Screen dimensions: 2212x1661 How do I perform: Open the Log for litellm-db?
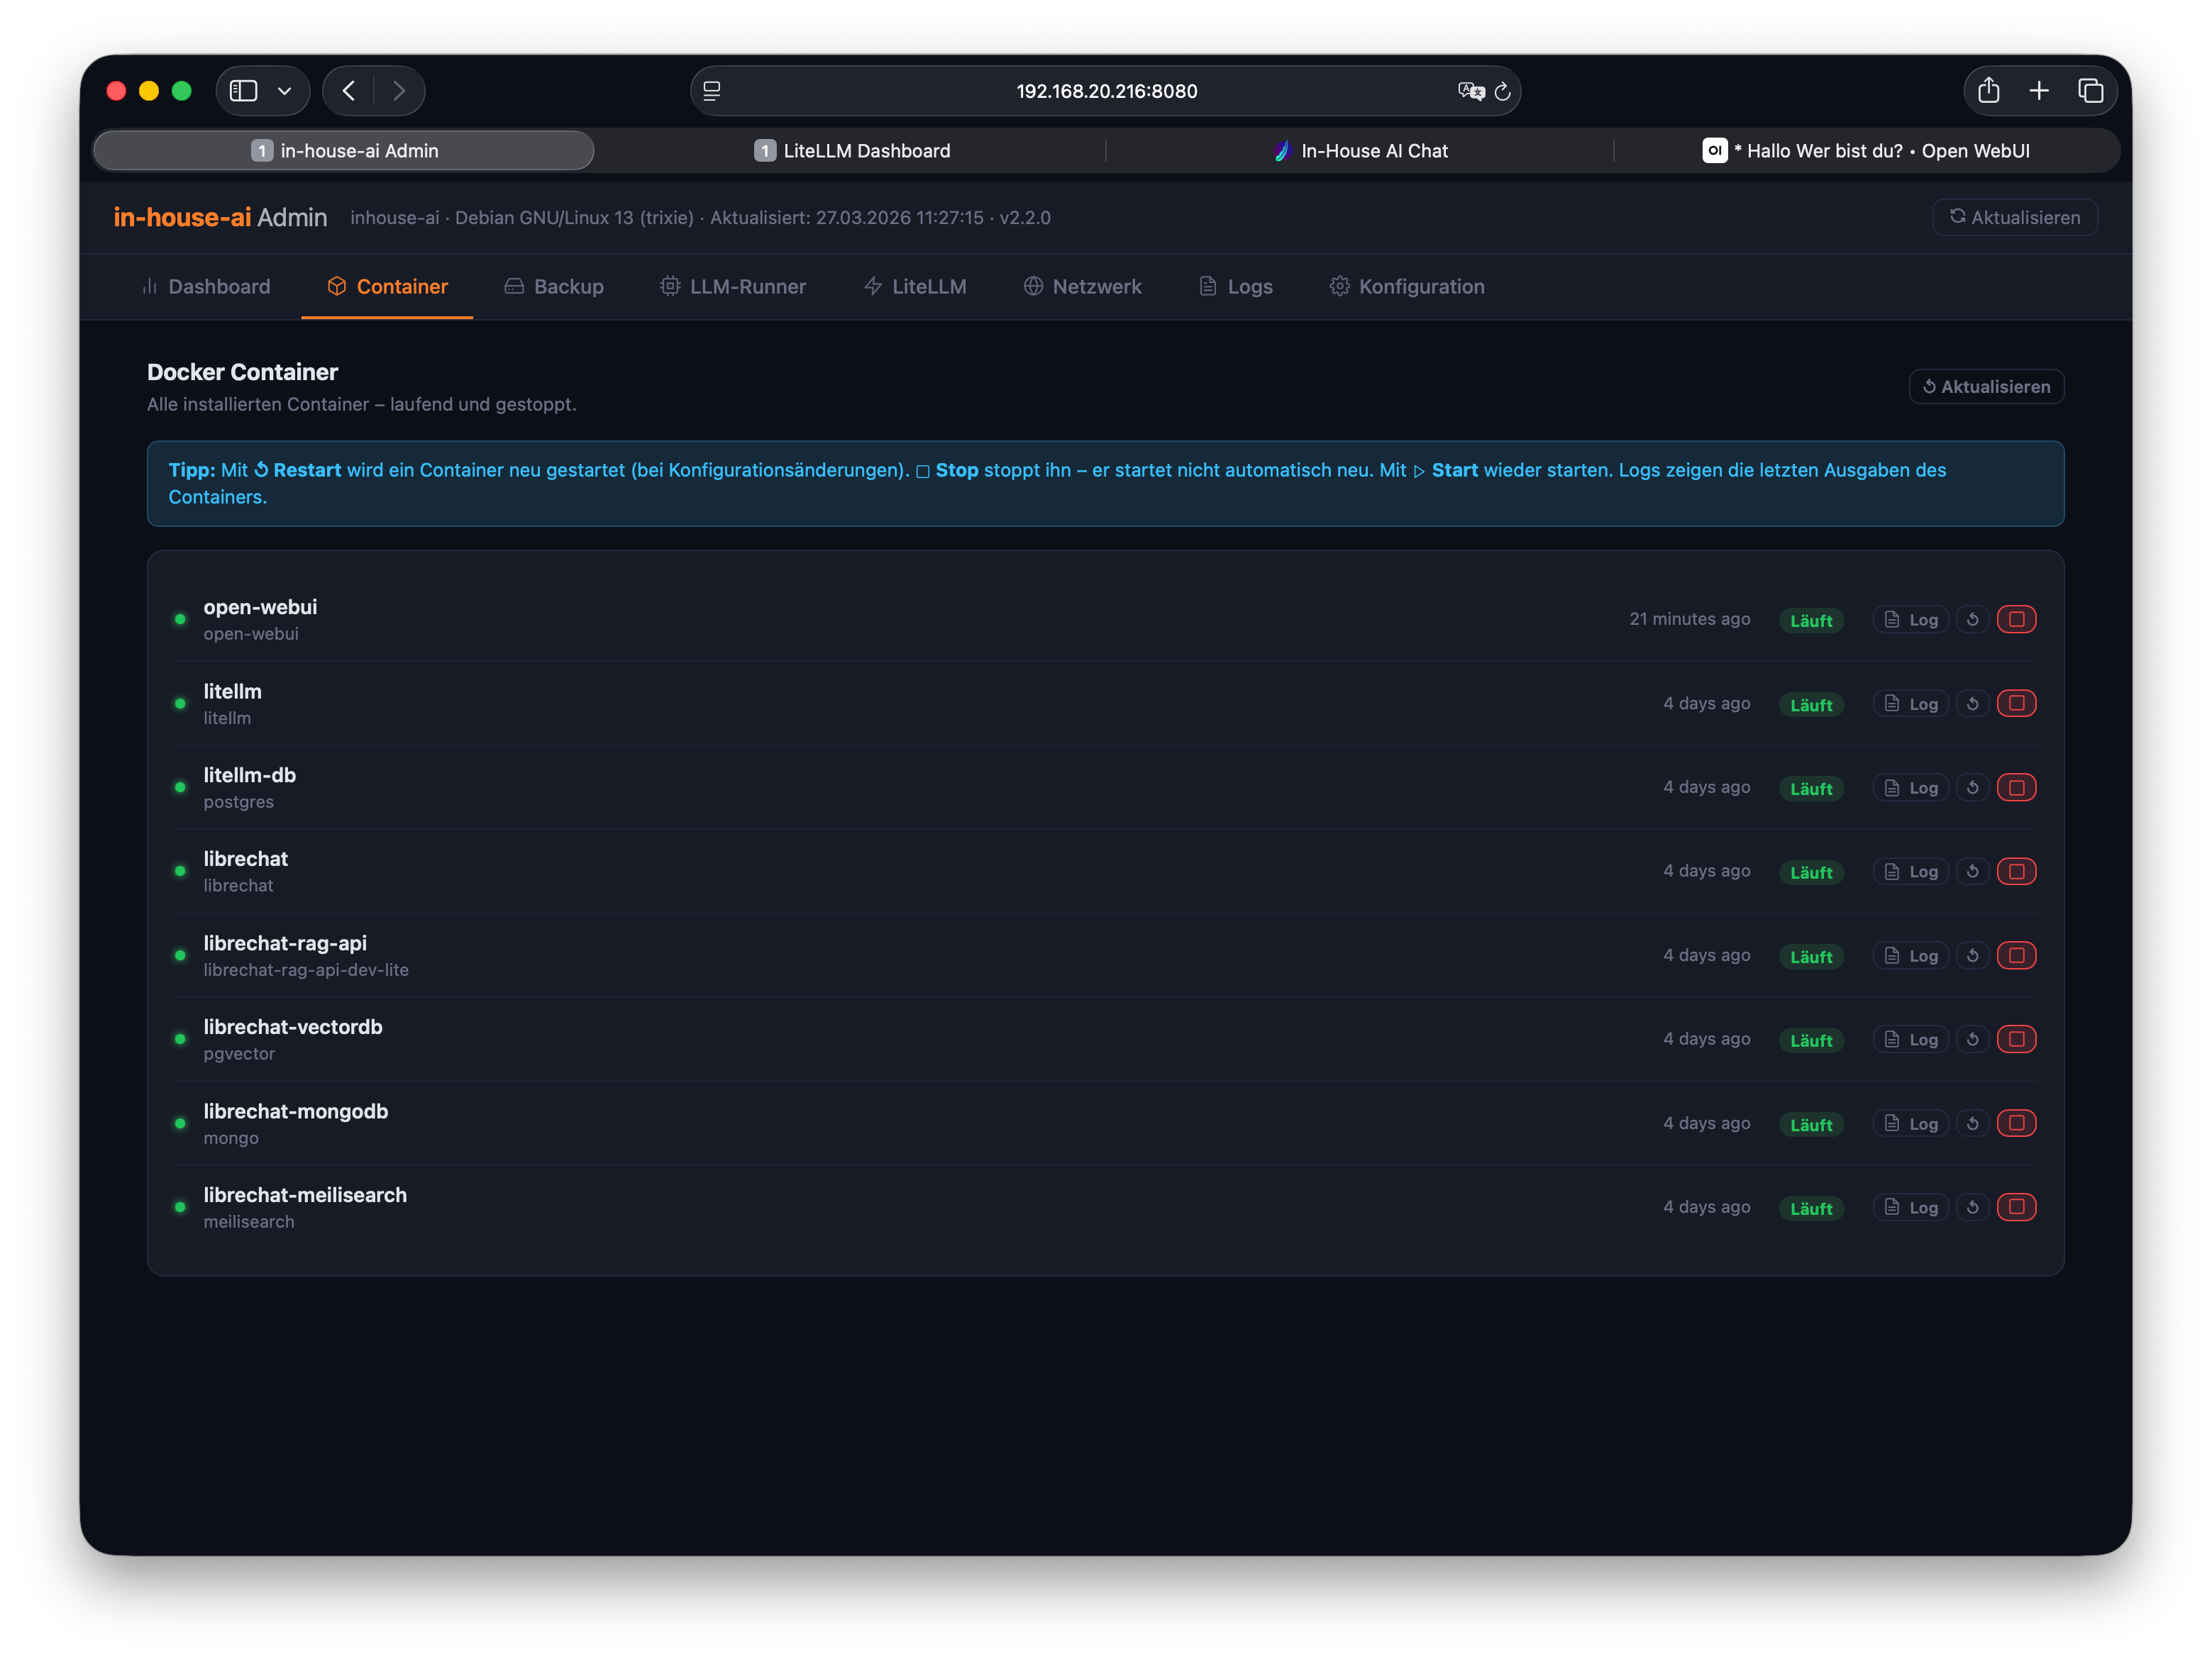(1911, 788)
